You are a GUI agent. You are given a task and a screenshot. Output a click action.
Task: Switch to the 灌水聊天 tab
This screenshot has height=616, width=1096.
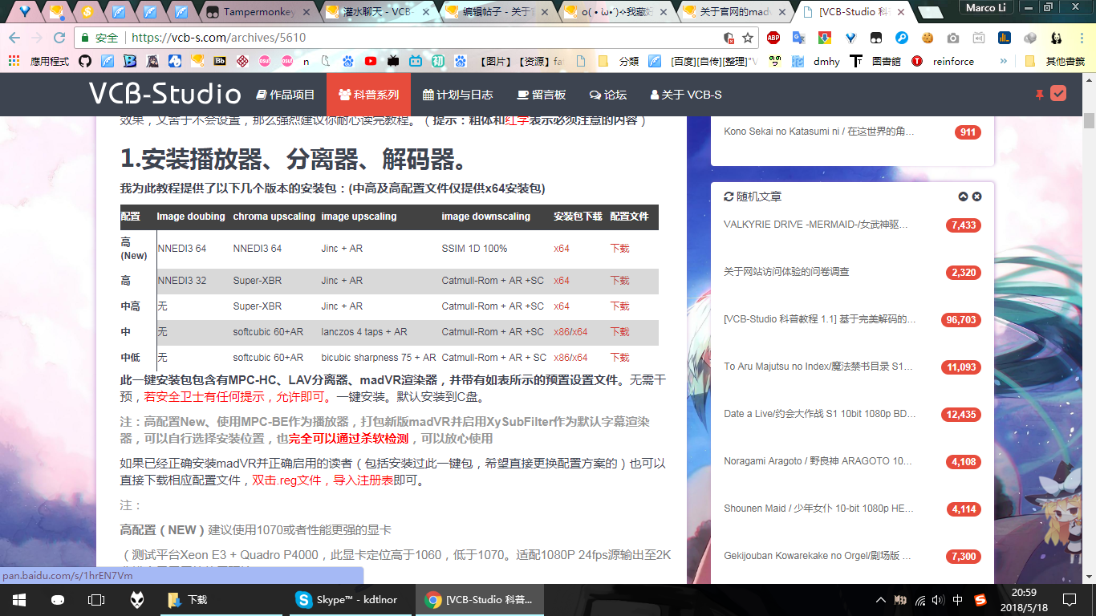(379, 12)
